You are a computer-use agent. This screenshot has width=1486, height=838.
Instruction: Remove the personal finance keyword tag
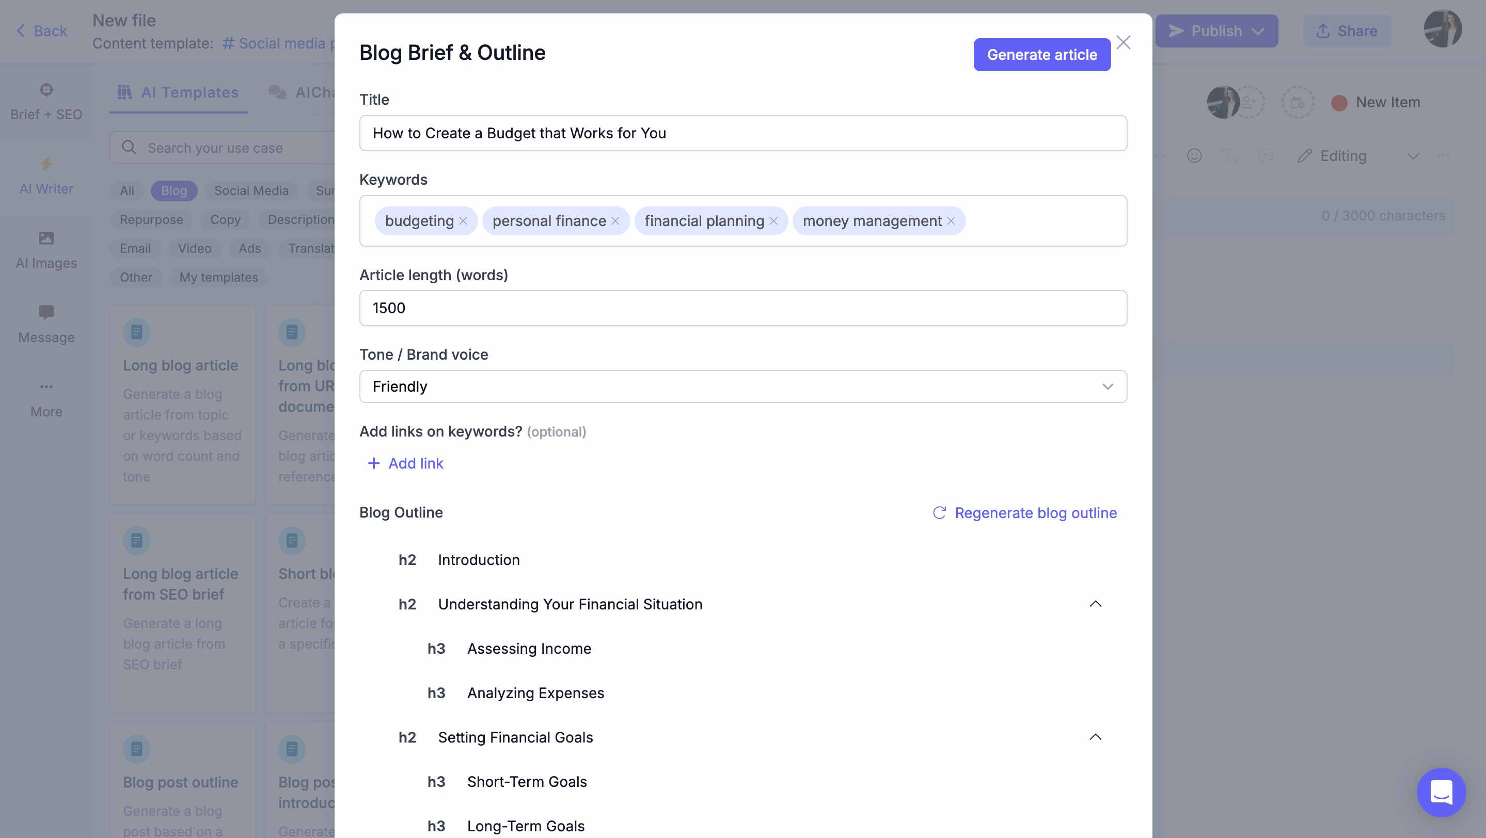615,221
